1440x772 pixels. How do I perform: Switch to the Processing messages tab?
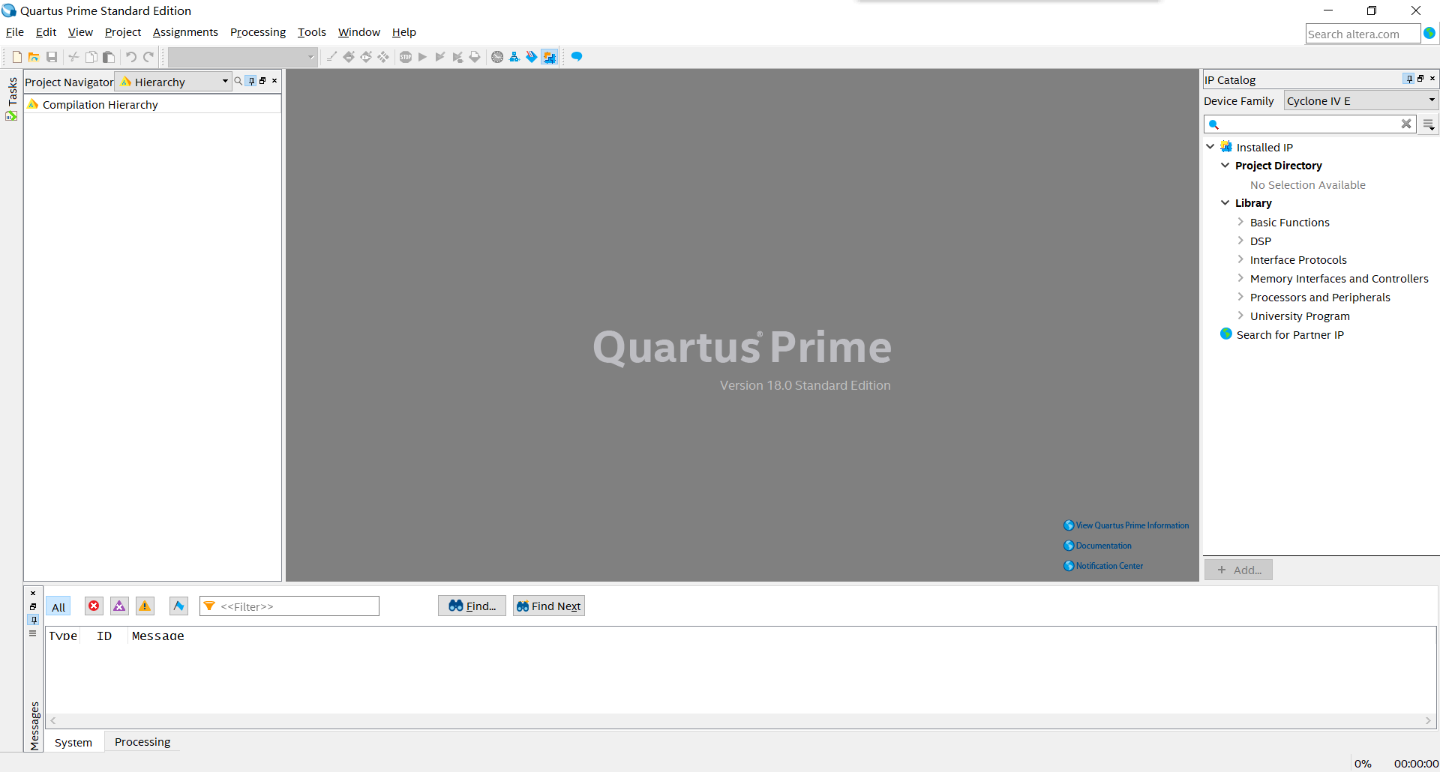click(142, 741)
